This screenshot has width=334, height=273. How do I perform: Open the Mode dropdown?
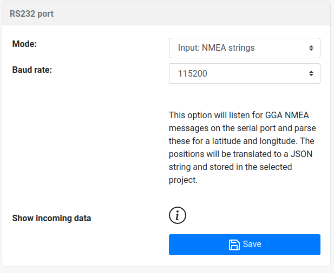click(244, 48)
